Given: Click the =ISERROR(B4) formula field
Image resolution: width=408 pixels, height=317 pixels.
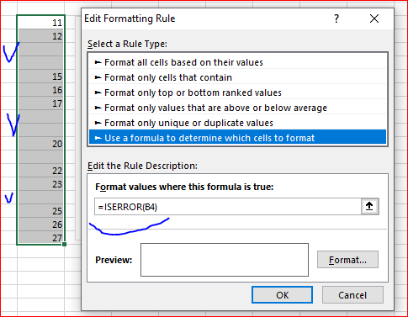Looking at the screenshot, I should coord(228,207).
